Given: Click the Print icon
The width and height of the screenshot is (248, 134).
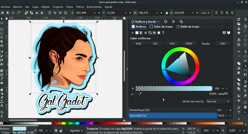Looking at the screenshot, I should (x=239, y=33).
